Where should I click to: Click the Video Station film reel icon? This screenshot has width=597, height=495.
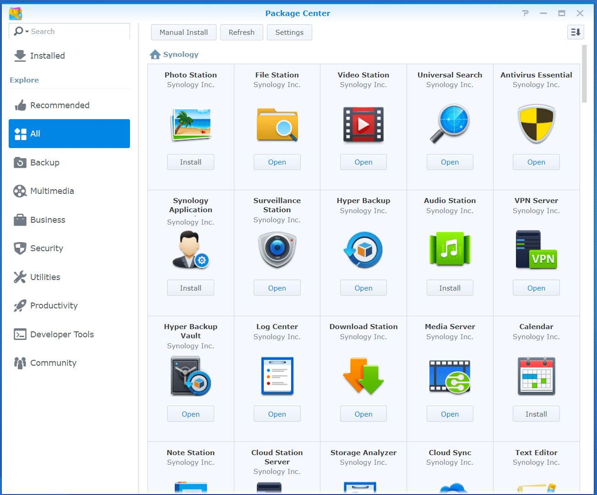(363, 124)
